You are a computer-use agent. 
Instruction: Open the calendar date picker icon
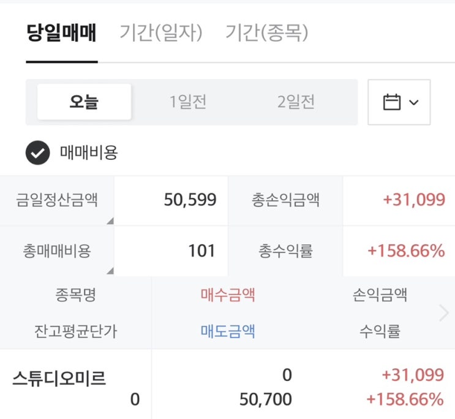coord(391,102)
